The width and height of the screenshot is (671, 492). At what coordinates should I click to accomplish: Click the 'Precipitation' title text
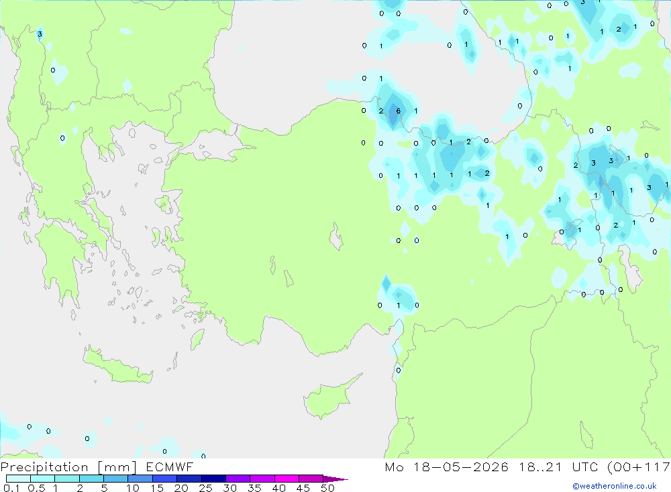pyautogui.click(x=44, y=467)
